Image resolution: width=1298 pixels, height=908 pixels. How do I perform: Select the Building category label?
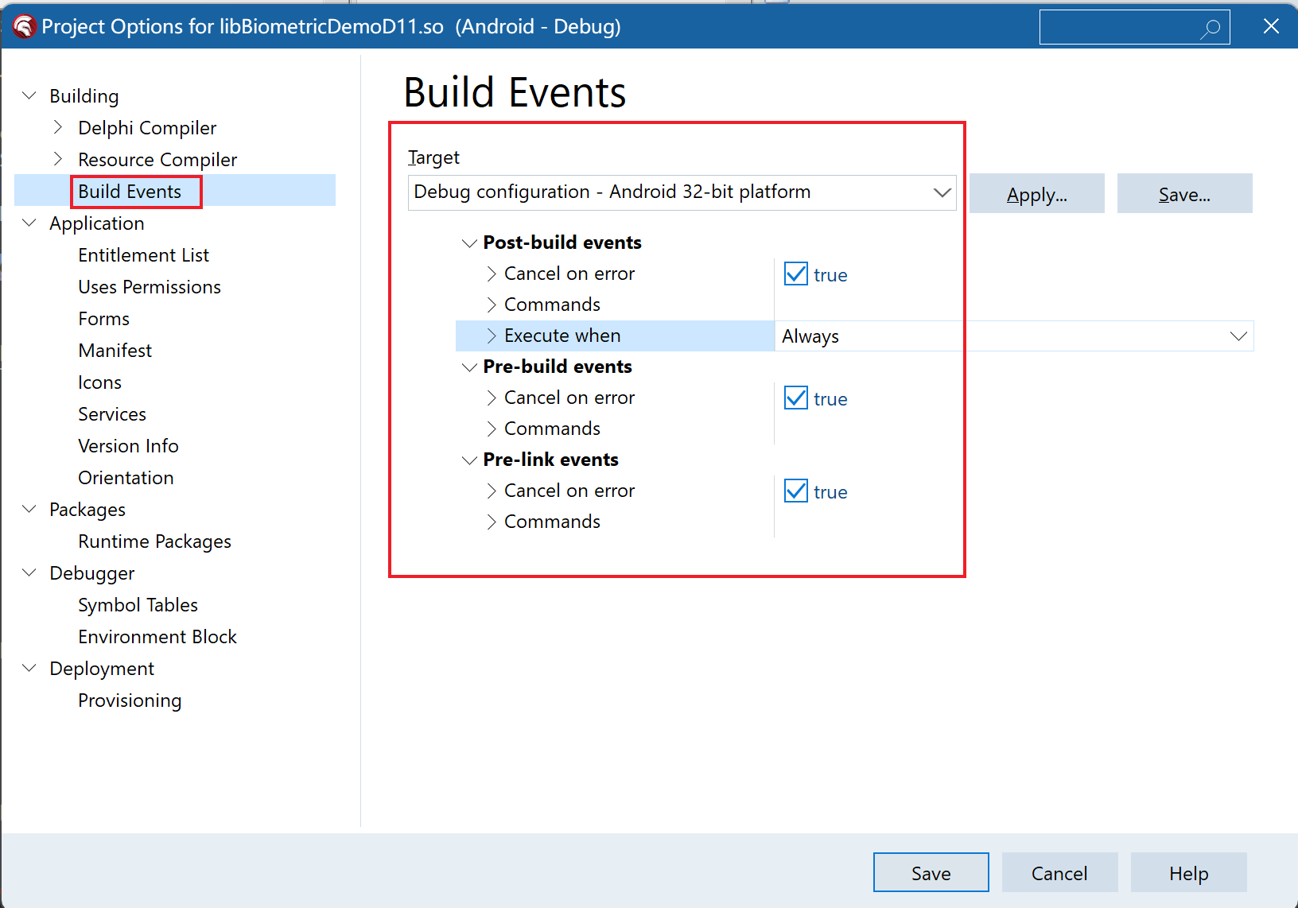(84, 96)
